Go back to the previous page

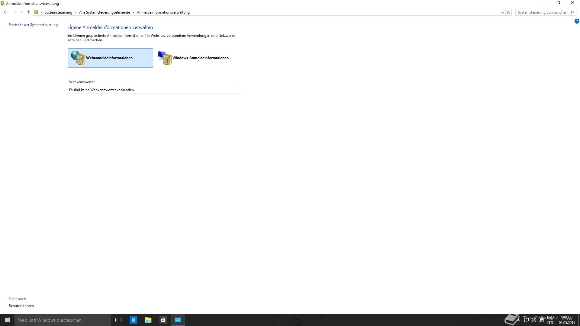[6, 12]
